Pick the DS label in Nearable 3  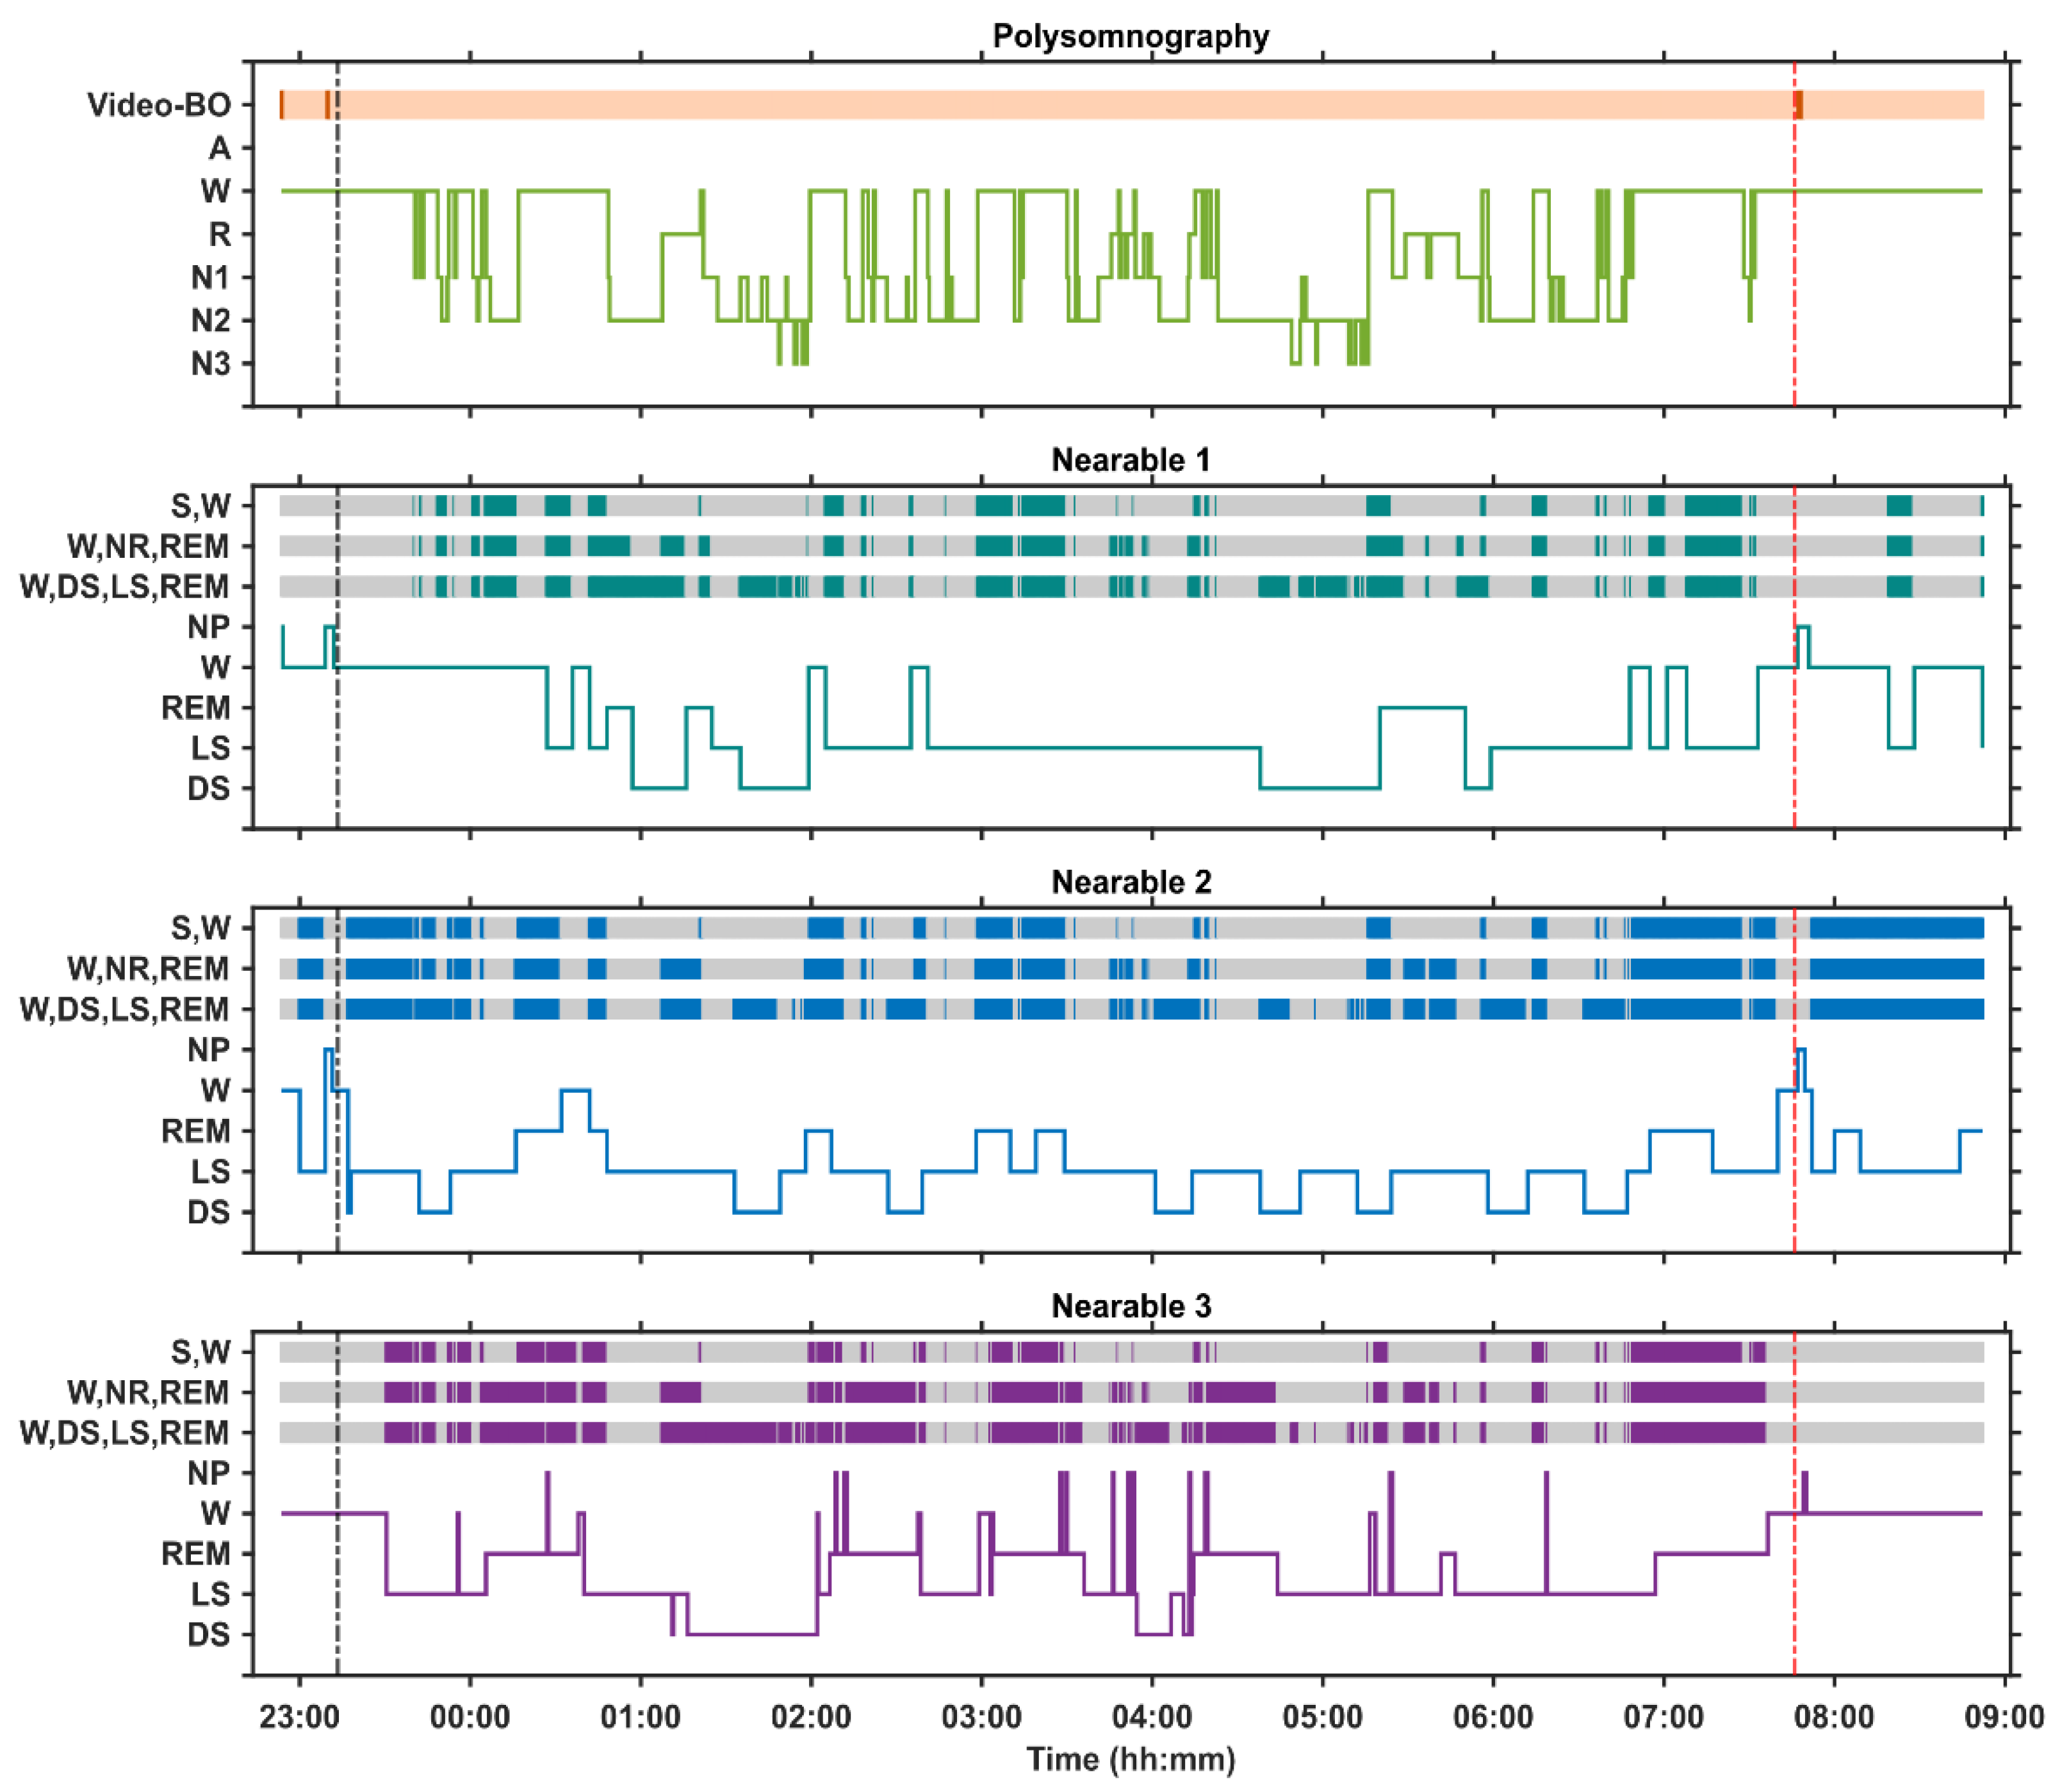click(209, 1635)
